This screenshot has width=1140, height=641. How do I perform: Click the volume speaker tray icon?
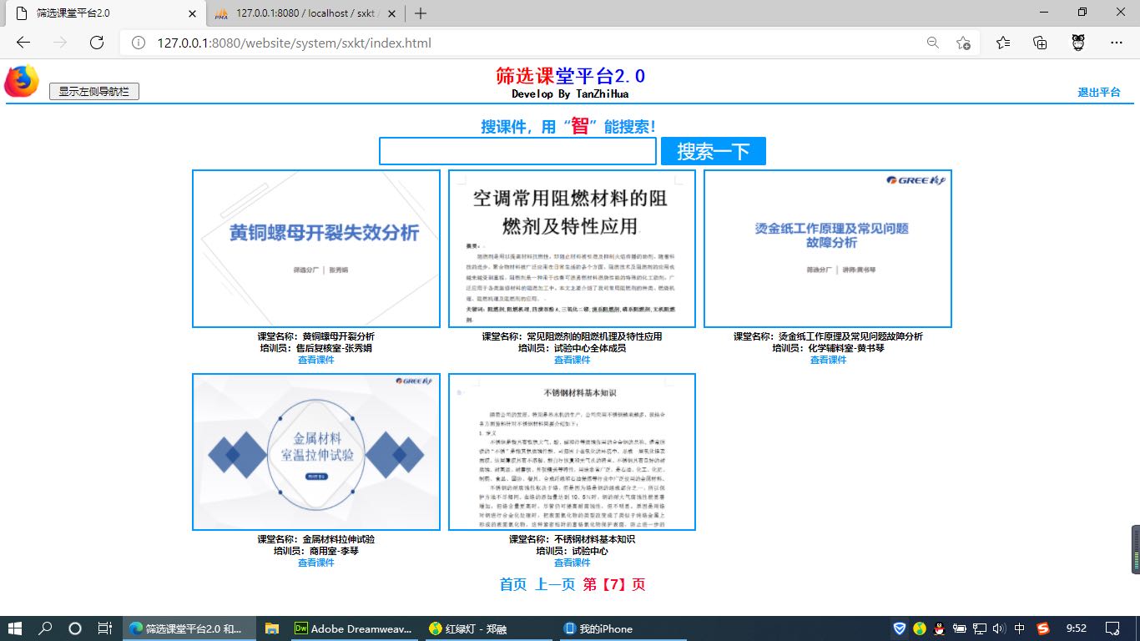[x=999, y=628]
